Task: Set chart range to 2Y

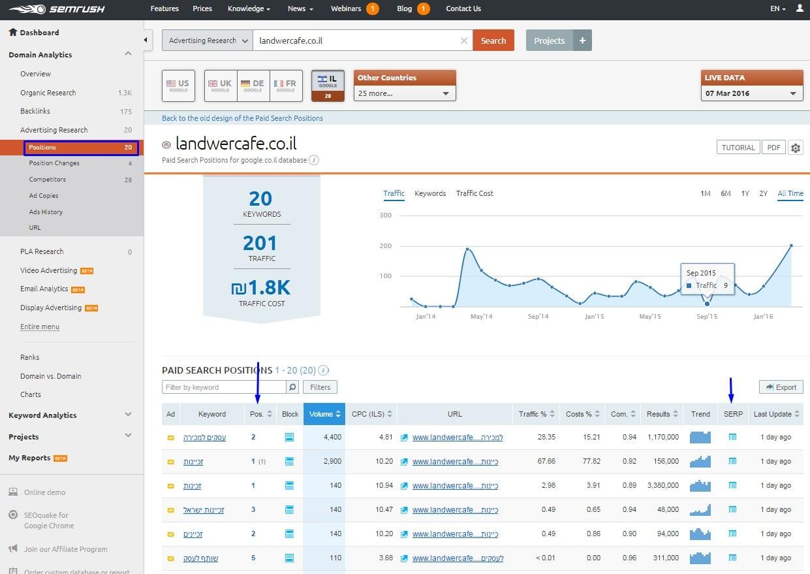Action: (763, 193)
